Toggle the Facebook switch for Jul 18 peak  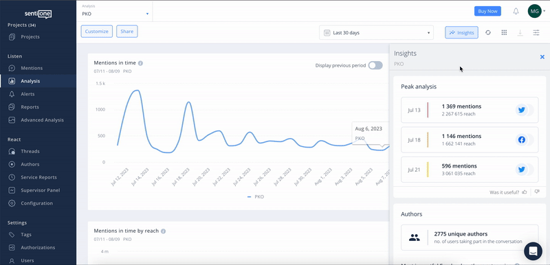(x=525, y=139)
